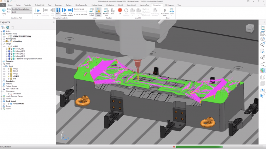Open the Tool dropdown showing BN10
The image size is (266, 149).
point(22,12)
